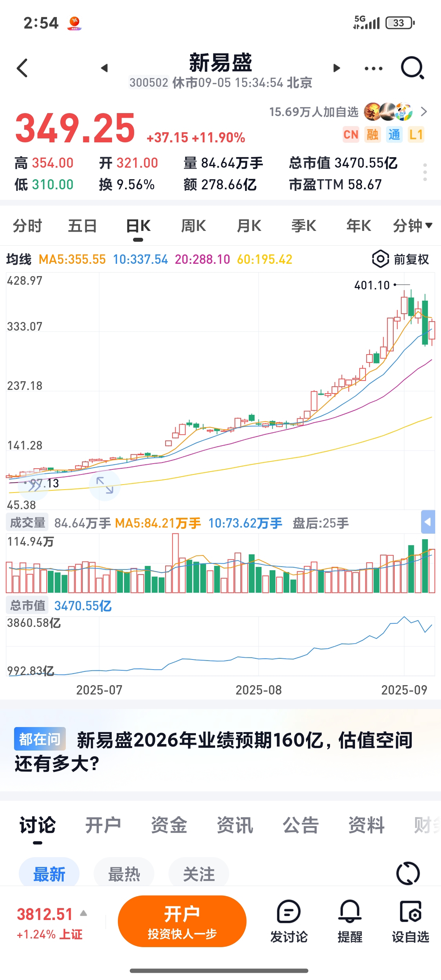Tap the orange 开户 button
This screenshot has width=441, height=980.
(x=182, y=921)
